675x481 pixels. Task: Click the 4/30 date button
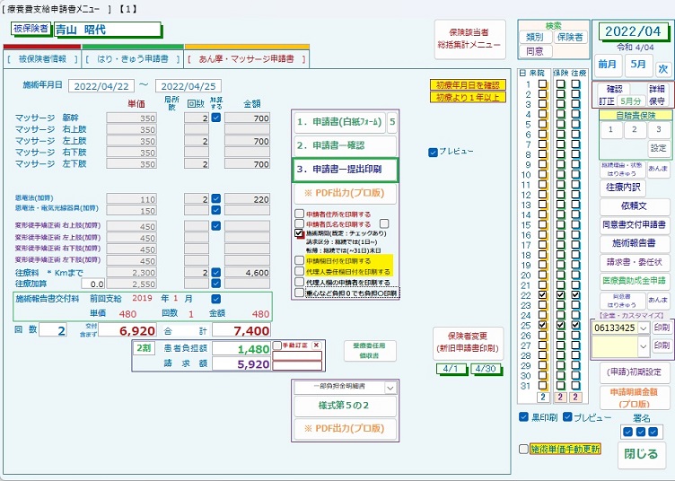coord(486,369)
